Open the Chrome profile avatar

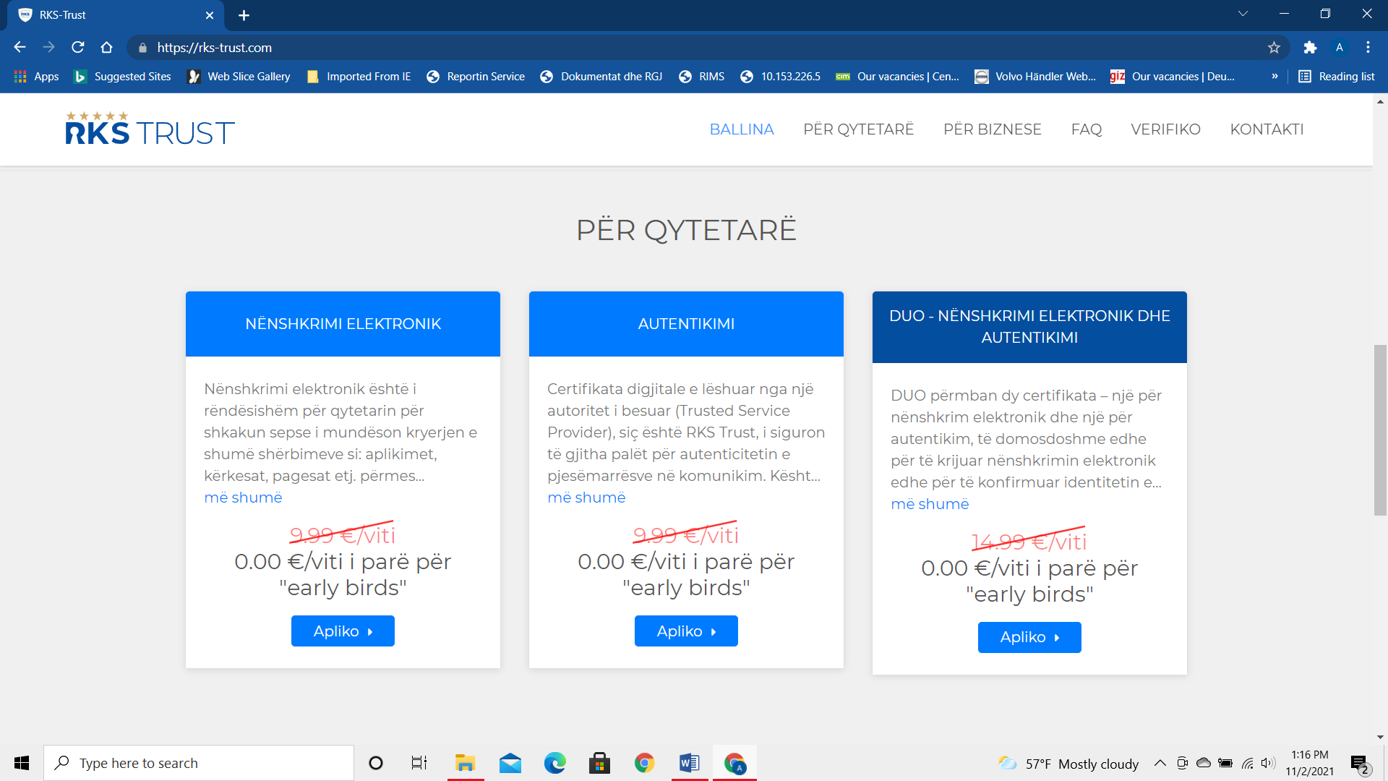point(1340,47)
